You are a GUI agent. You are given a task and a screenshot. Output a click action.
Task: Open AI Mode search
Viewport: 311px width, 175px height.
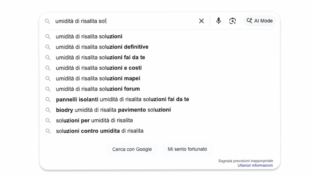click(x=259, y=21)
